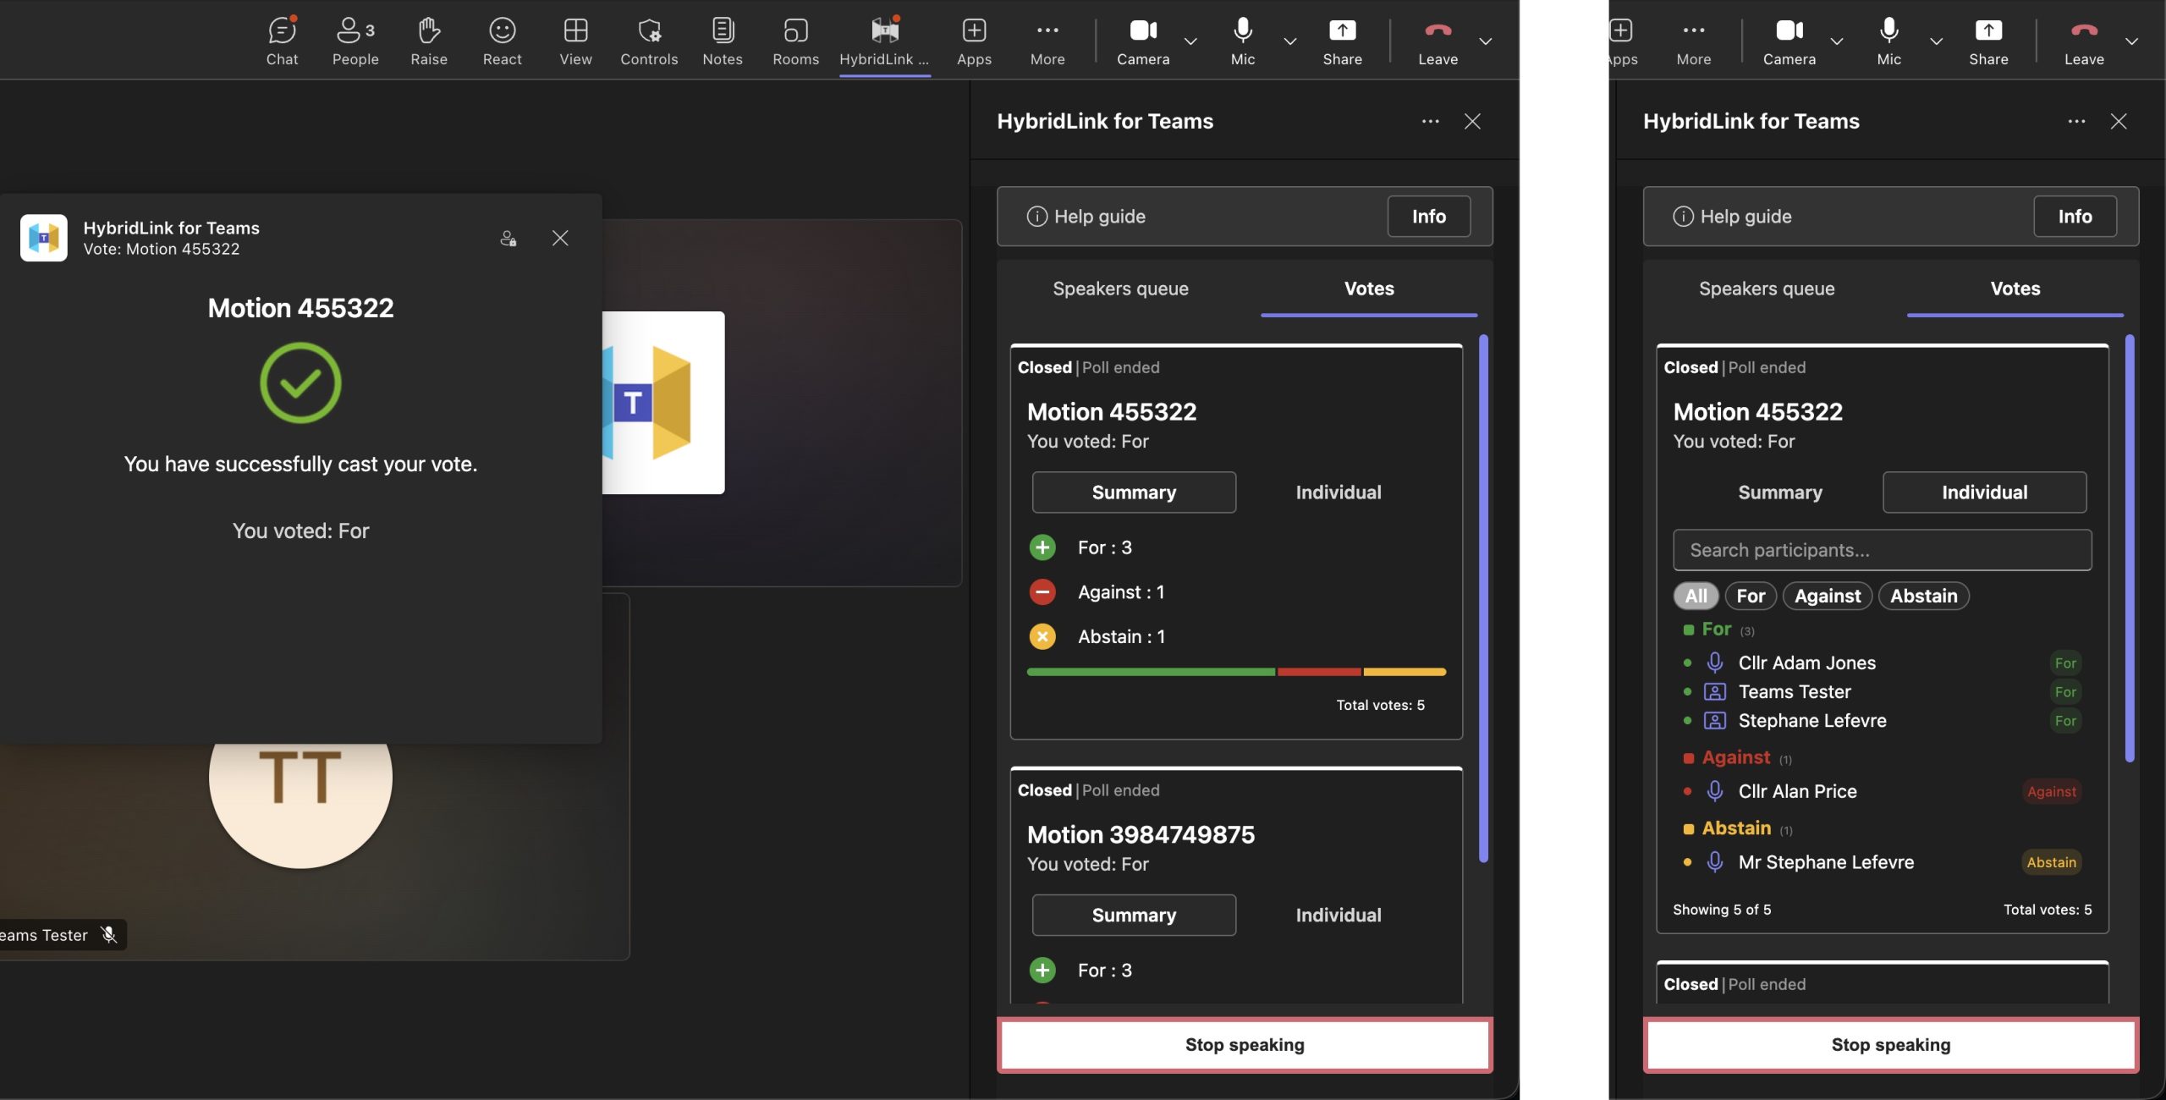Viewport: 2166px width, 1100px height.
Task: Click the votes panel vertical scrollbar
Action: coord(1482,597)
